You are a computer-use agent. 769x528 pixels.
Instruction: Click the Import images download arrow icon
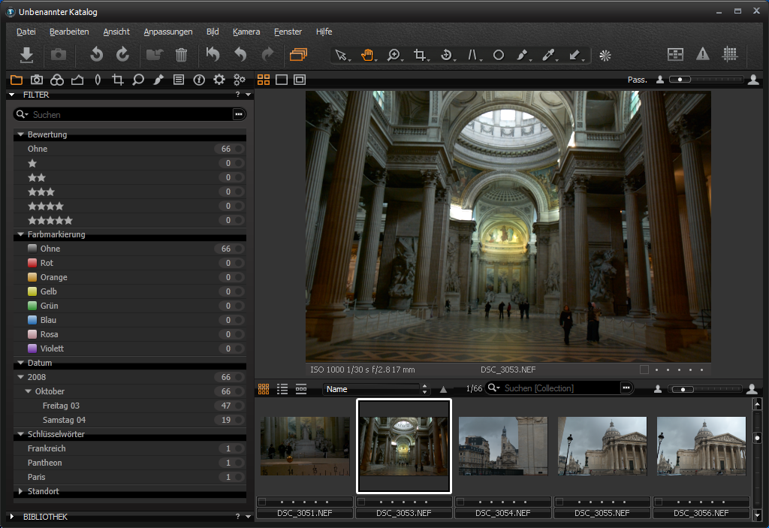tap(26, 55)
